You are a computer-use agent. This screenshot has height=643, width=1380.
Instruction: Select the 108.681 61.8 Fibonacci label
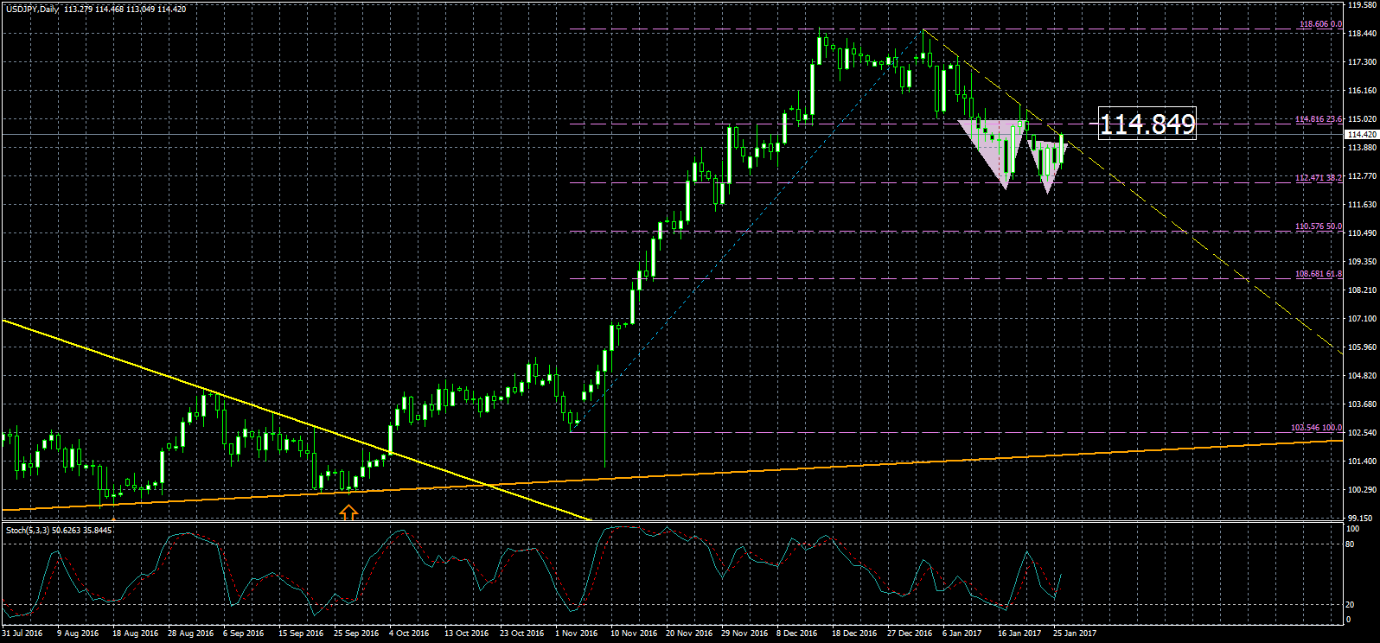pos(1319,274)
